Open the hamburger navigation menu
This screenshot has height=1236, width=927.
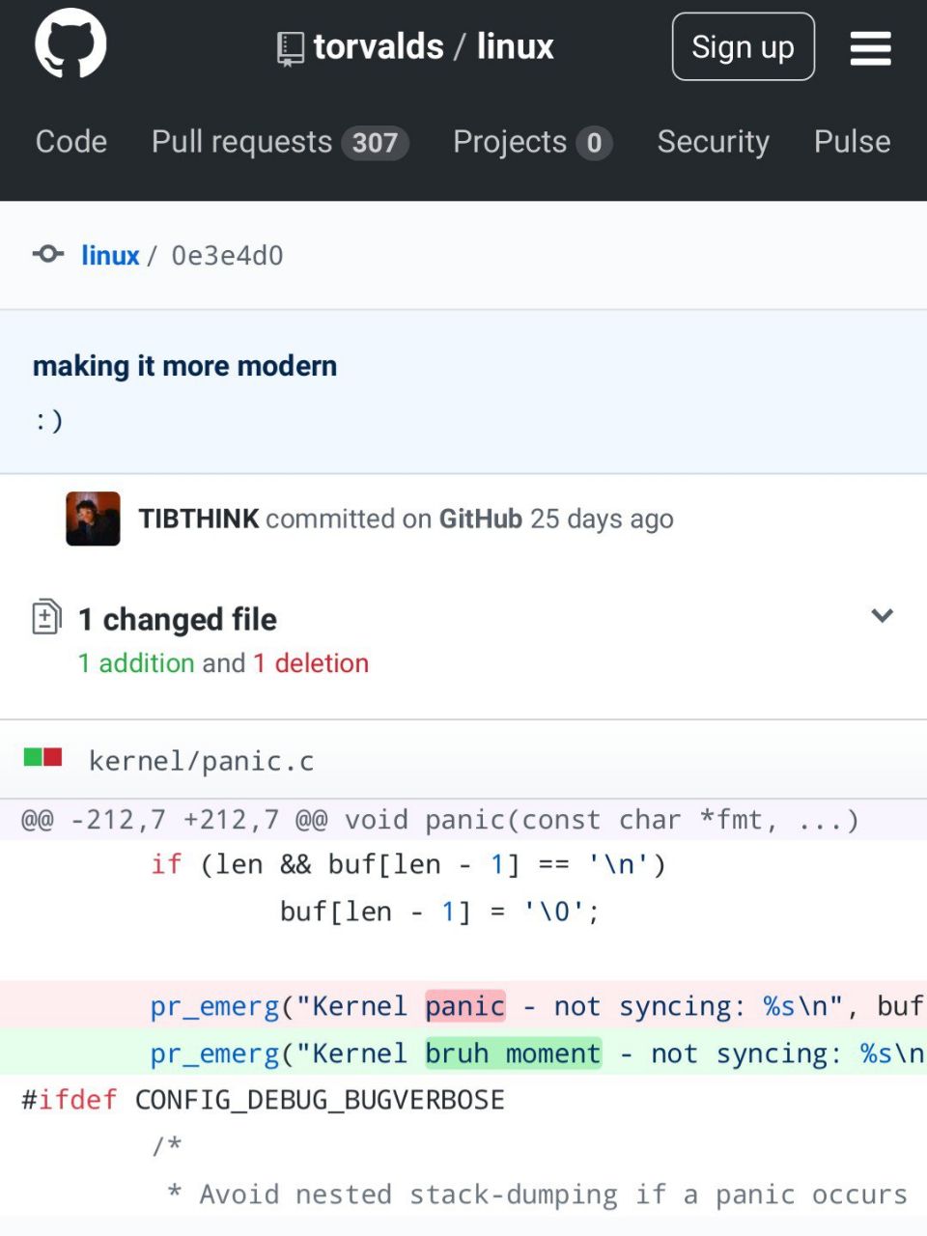coord(870,47)
